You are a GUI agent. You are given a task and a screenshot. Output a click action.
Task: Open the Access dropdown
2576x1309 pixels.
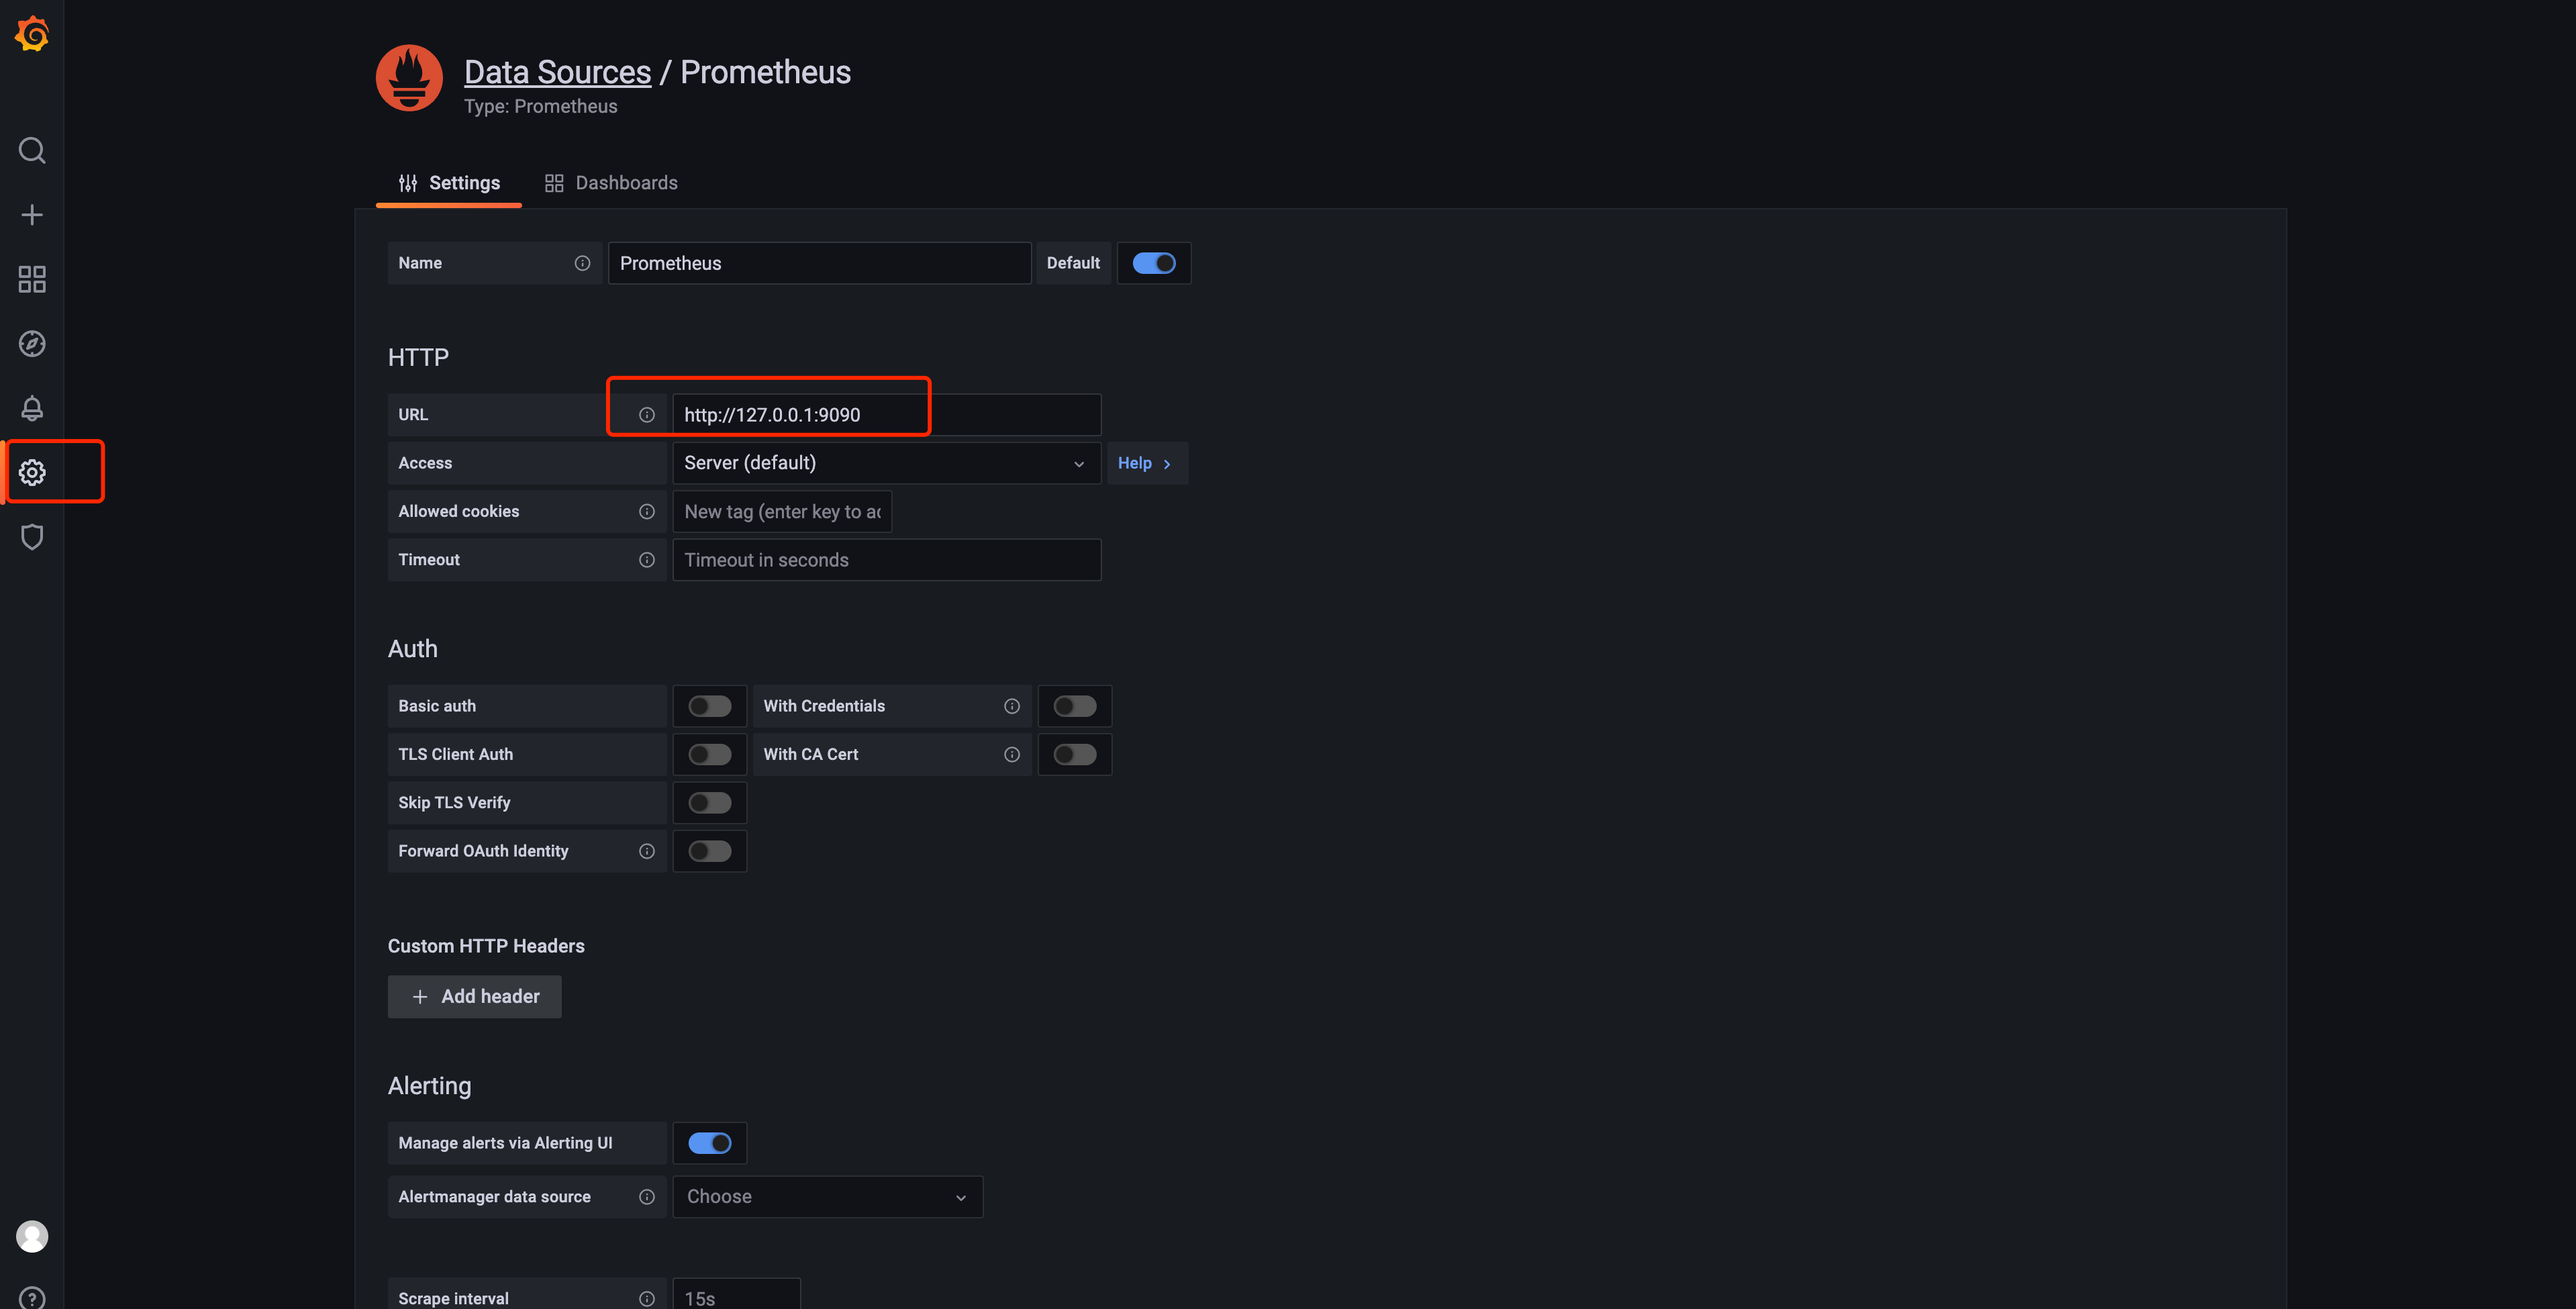pyautogui.click(x=885, y=462)
